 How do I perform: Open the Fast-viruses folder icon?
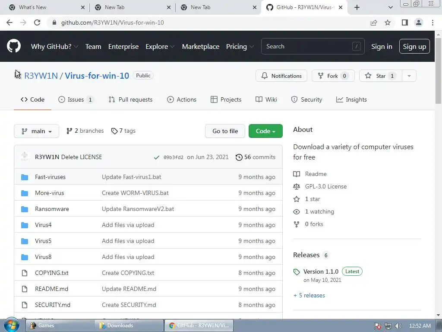pos(25,177)
